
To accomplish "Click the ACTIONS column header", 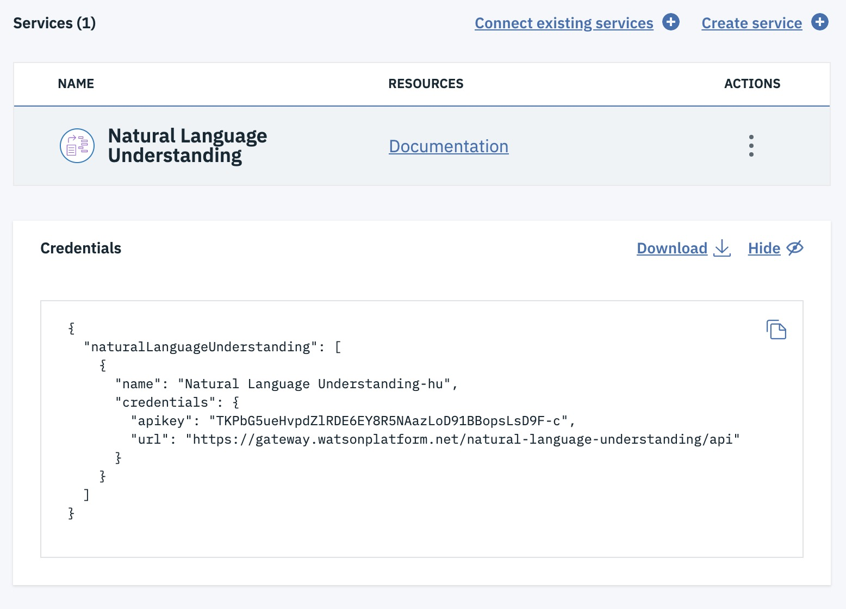I will 752,84.
